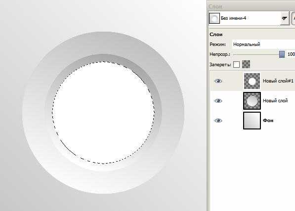The height and width of the screenshot is (211, 295).
Task: Select the "Новый слой#1" layer thumbnail
Action: 252,81
